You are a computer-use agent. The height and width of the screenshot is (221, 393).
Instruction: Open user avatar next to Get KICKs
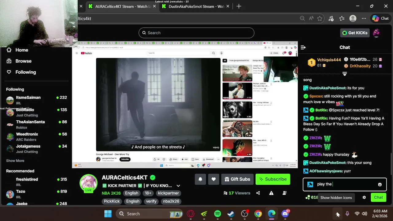pos(376,33)
